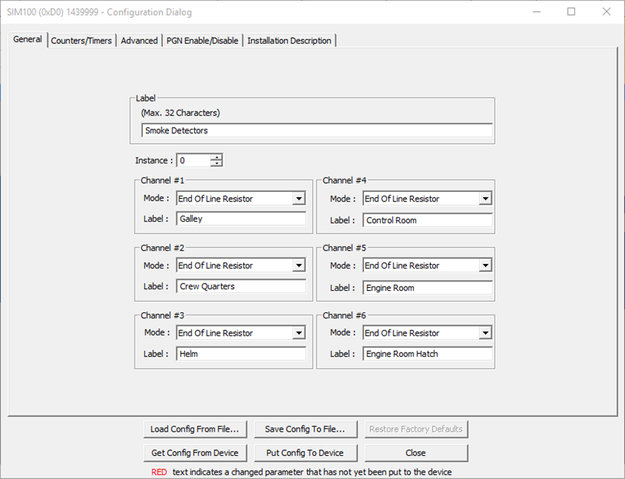The height and width of the screenshot is (479, 625).
Task: Switch to the Counters/Timers tab
Action: pyautogui.click(x=81, y=41)
